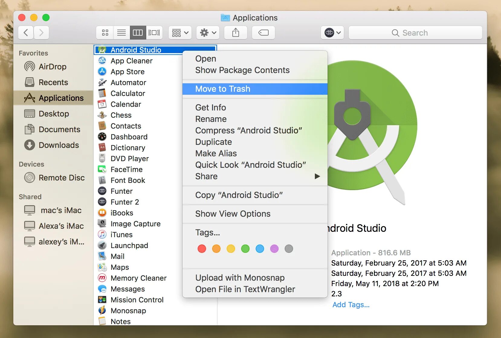The height and width of the screenshot is (338, 501).
Task: Click the Messages bubble icon
Action: click(x=102, y=289)
